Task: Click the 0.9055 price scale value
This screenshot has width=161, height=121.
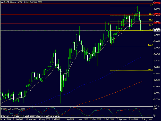Action: [x=157, y=41]
